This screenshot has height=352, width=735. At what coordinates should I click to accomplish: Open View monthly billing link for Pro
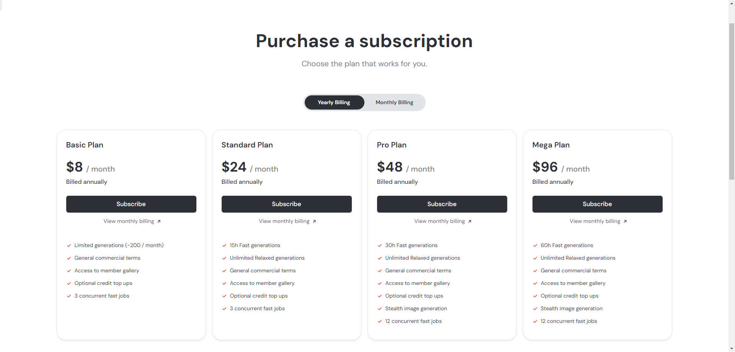[x=439, y=221]
